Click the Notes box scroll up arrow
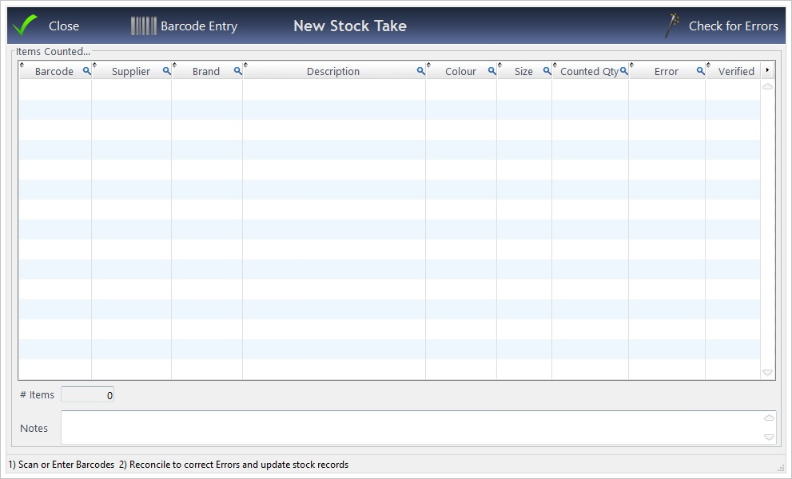The image size is (792, 479). click(x=769, y=418)
